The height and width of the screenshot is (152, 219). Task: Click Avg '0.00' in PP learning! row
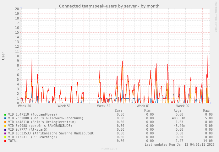[x=179, y=137]
